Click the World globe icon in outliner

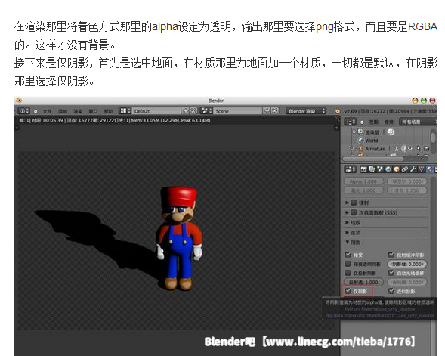(x=360, y=141)
